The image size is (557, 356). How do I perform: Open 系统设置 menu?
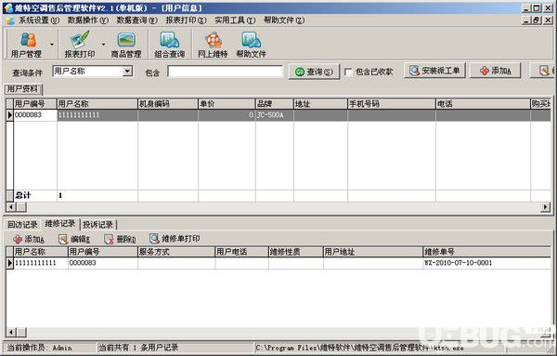[39, 20]
